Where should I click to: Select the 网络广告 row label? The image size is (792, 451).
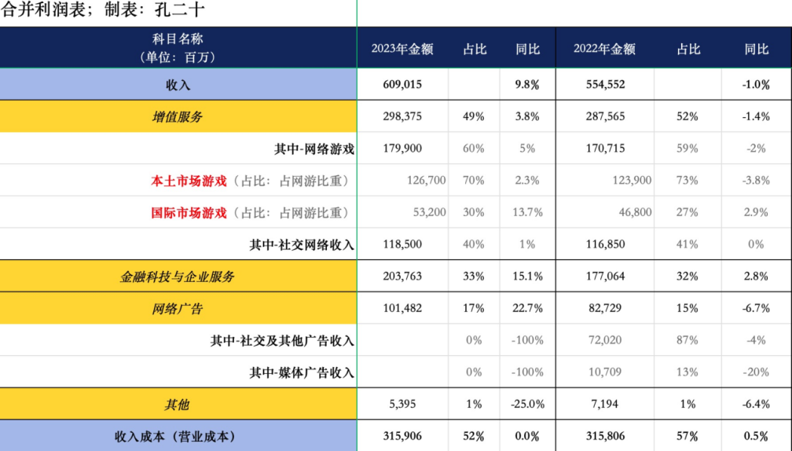[x=178, y=309]
